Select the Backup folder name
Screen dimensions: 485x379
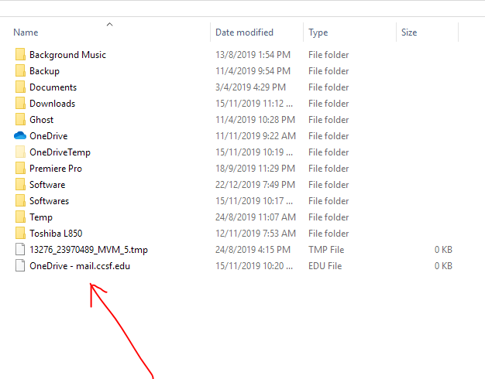pos(44,71)
